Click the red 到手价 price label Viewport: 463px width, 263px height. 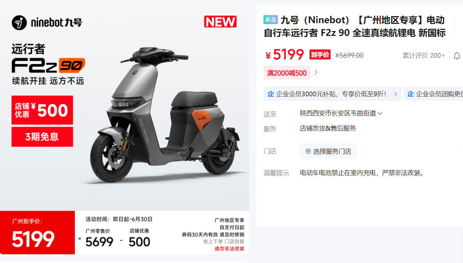click(320, 55)
